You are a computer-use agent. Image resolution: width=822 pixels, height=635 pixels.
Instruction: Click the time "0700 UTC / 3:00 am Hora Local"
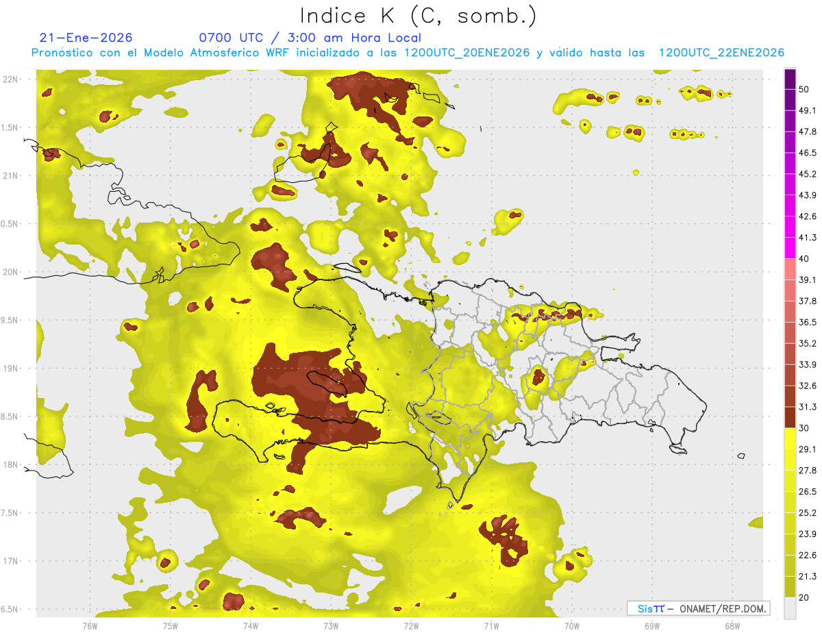(310, 38)
